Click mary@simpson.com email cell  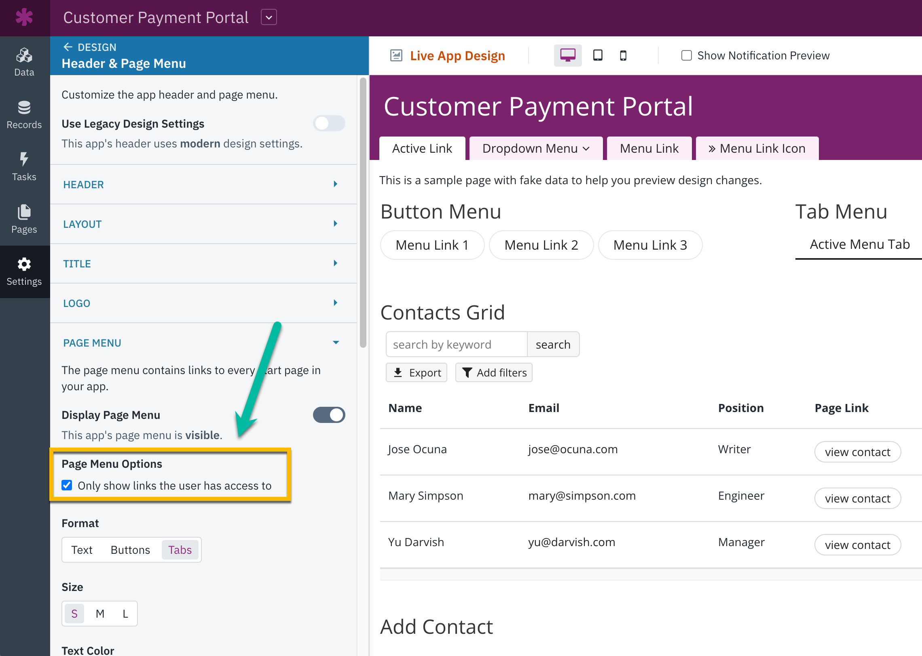(582, 496)
